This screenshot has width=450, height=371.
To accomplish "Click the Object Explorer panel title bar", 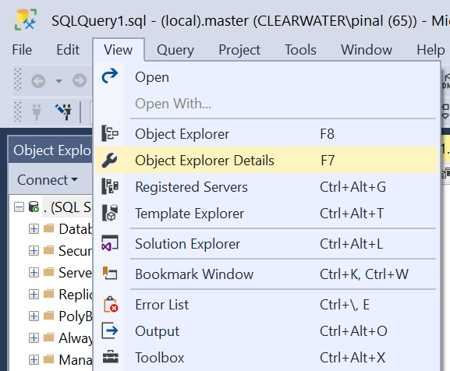I will tap(51, 150).
